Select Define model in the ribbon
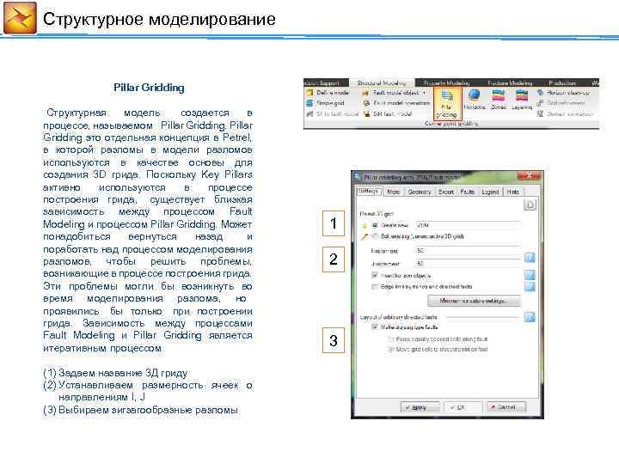619x464 pixels. coord(328,93)
